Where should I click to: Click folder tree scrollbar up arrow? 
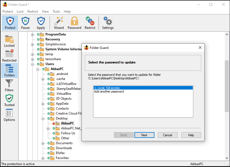[x=227, y=34]
